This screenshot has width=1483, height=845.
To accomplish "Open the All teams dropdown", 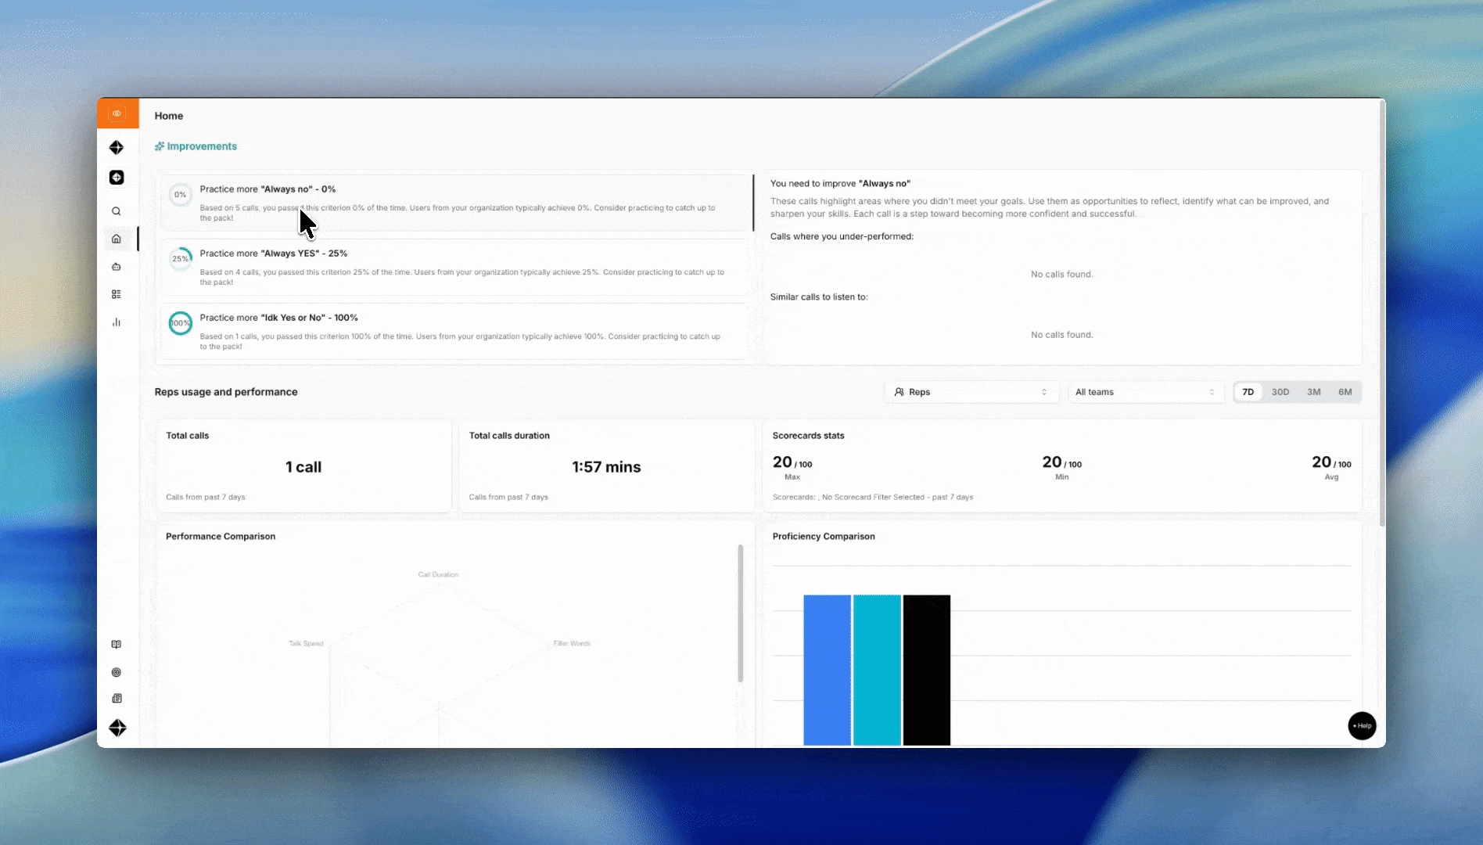I will click(1146, 392).
